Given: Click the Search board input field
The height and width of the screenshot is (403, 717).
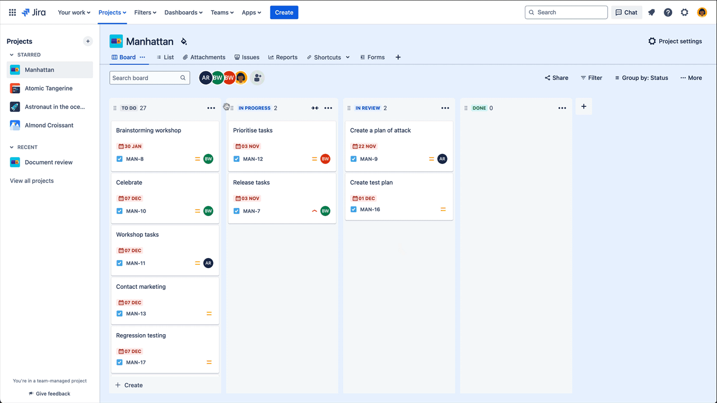Looking at the screenshot, I should 150,78.
